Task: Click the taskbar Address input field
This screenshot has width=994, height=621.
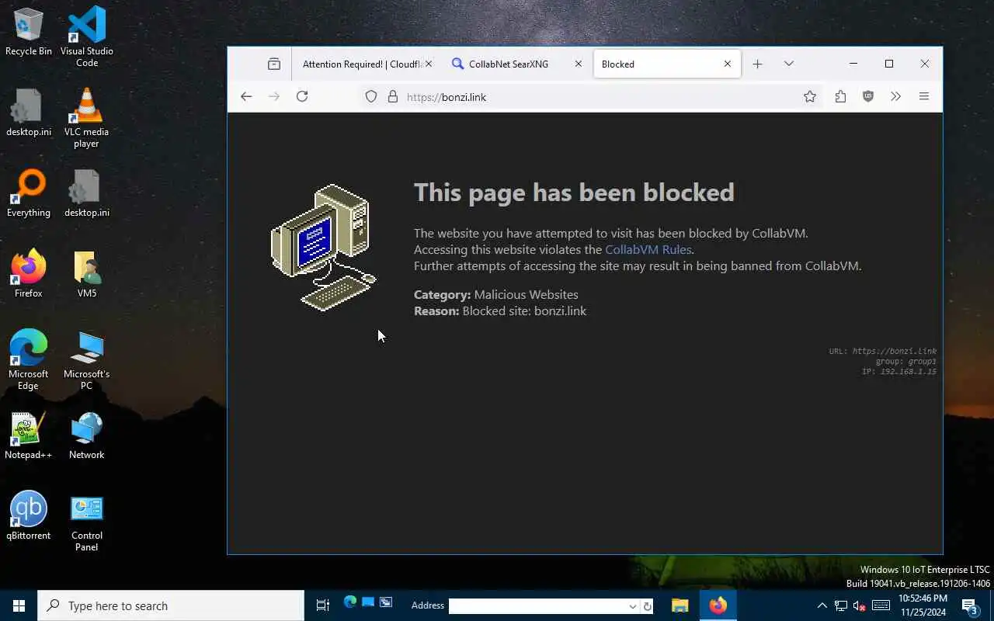Action: point(539,606)
